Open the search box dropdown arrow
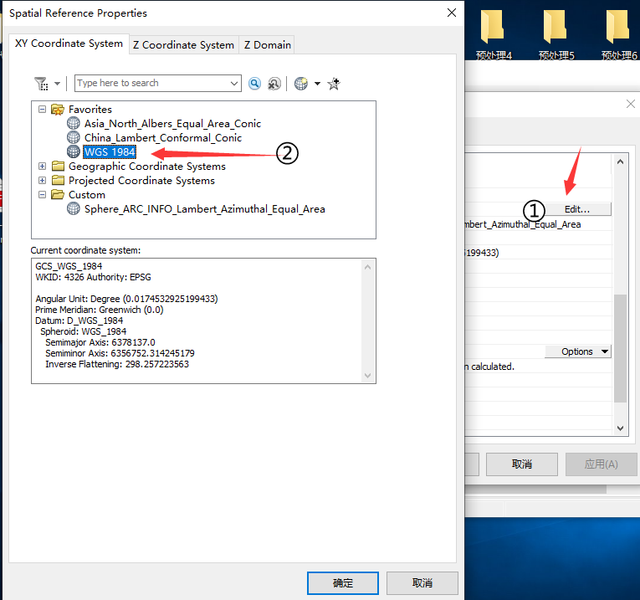Screen dimensions: 640x600 coord(234,84)
